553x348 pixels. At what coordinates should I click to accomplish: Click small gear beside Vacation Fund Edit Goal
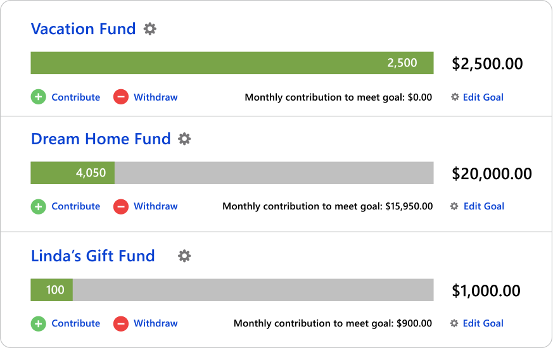click(x=454, y=97)
